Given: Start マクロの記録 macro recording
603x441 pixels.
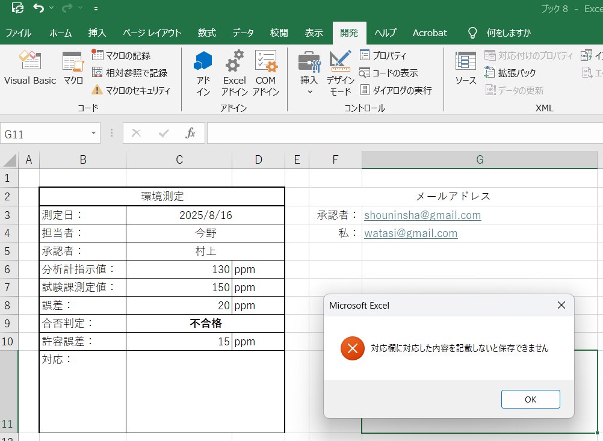Looking at the screenshot, I should tap(121, 55).
